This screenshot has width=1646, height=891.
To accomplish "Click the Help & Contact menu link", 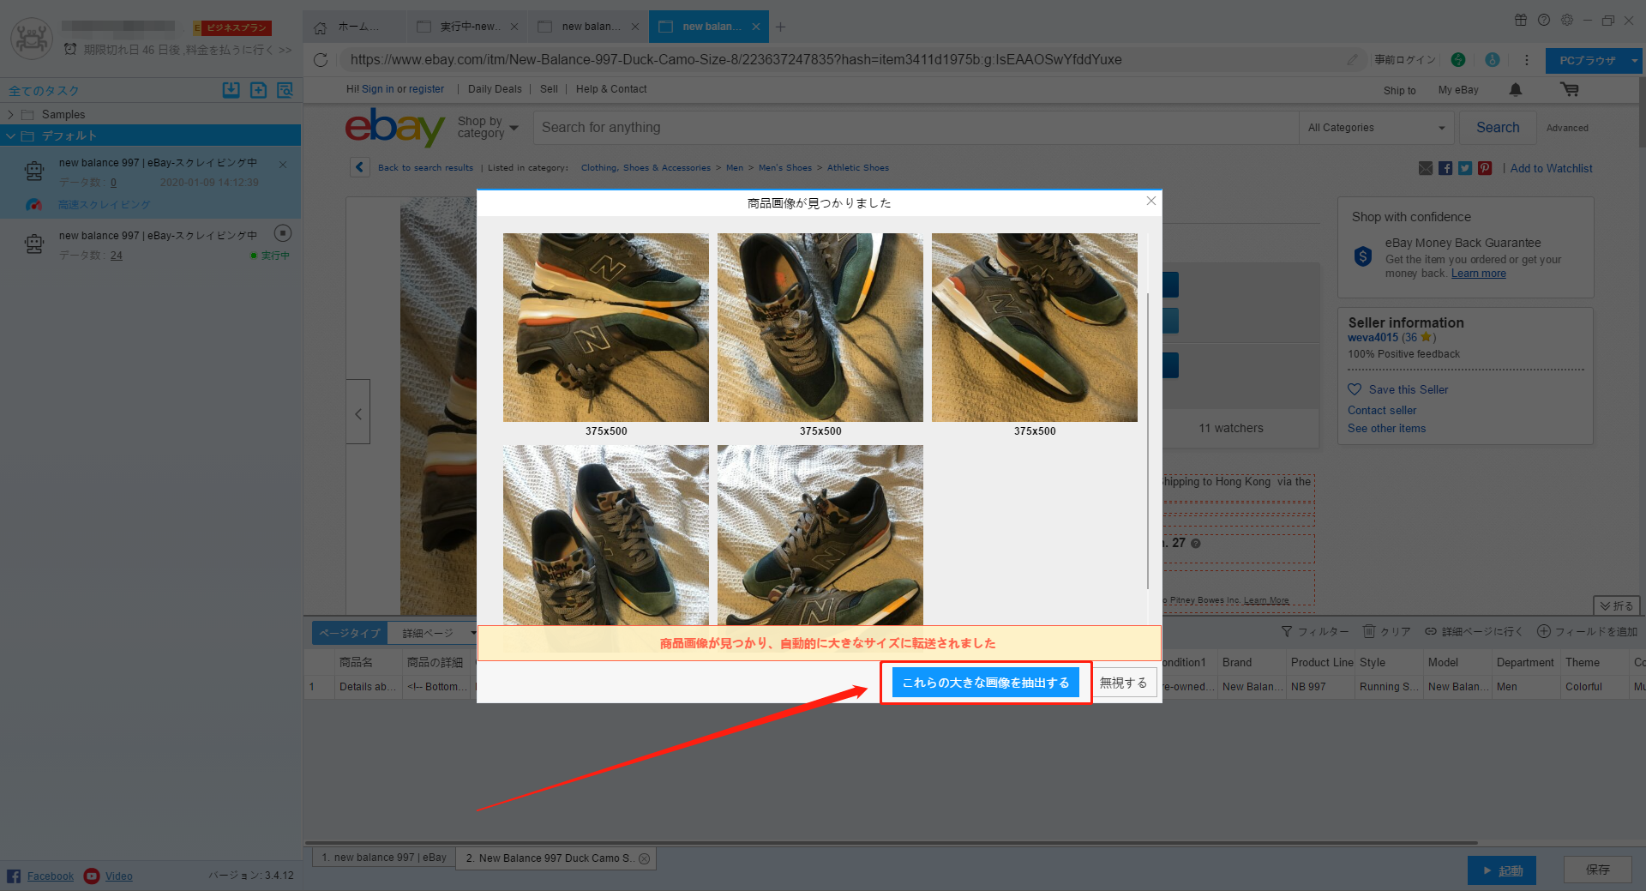I will 611,89.
